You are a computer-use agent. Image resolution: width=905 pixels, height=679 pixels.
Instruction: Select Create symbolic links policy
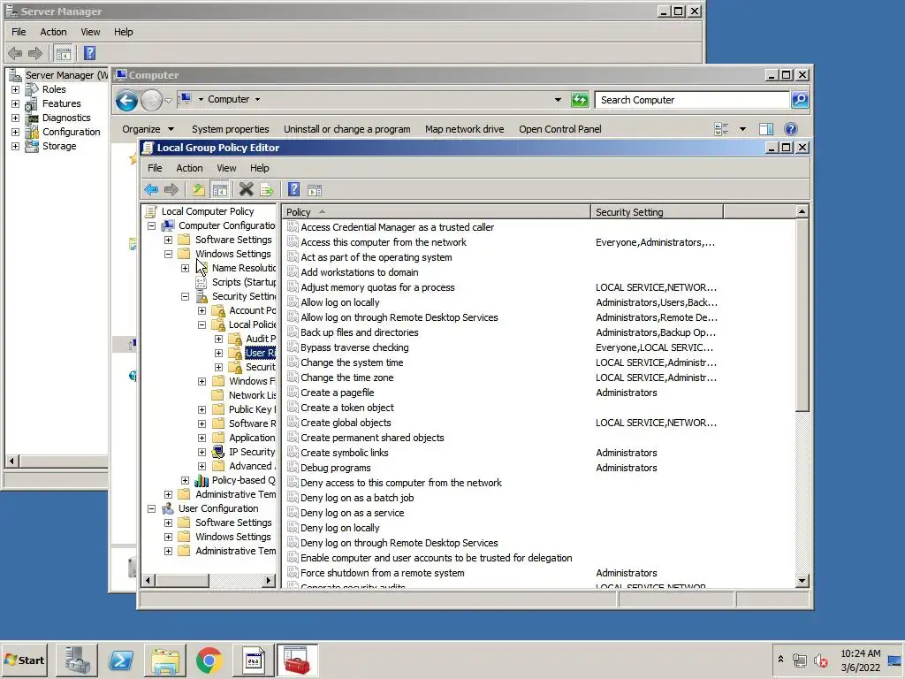pyautogui.click(x=344, y=453)
